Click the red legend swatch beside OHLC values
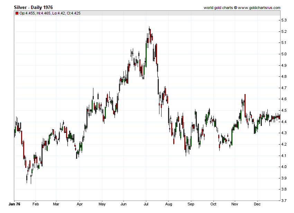The height and width of the screenshot is (213, 294). coord(16,13)
